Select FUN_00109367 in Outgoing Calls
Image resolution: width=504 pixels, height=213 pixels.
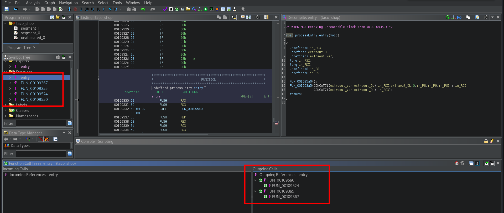coord(285,197)
